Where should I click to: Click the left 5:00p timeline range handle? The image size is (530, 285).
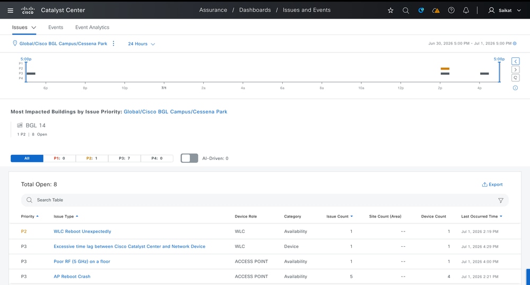coord(25,72)
